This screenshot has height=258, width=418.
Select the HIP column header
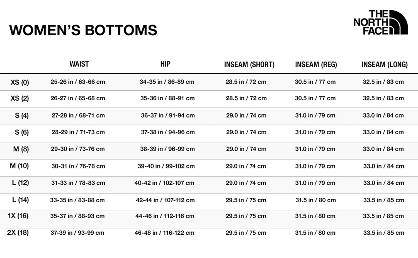(x=165, y=64)
